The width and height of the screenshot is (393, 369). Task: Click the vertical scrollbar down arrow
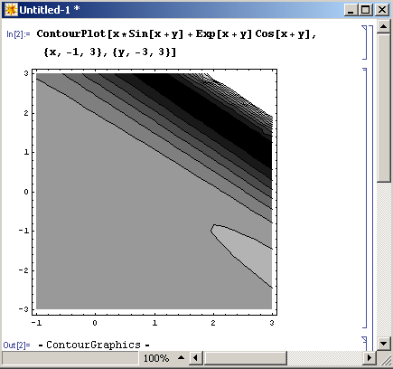point(384,343)
